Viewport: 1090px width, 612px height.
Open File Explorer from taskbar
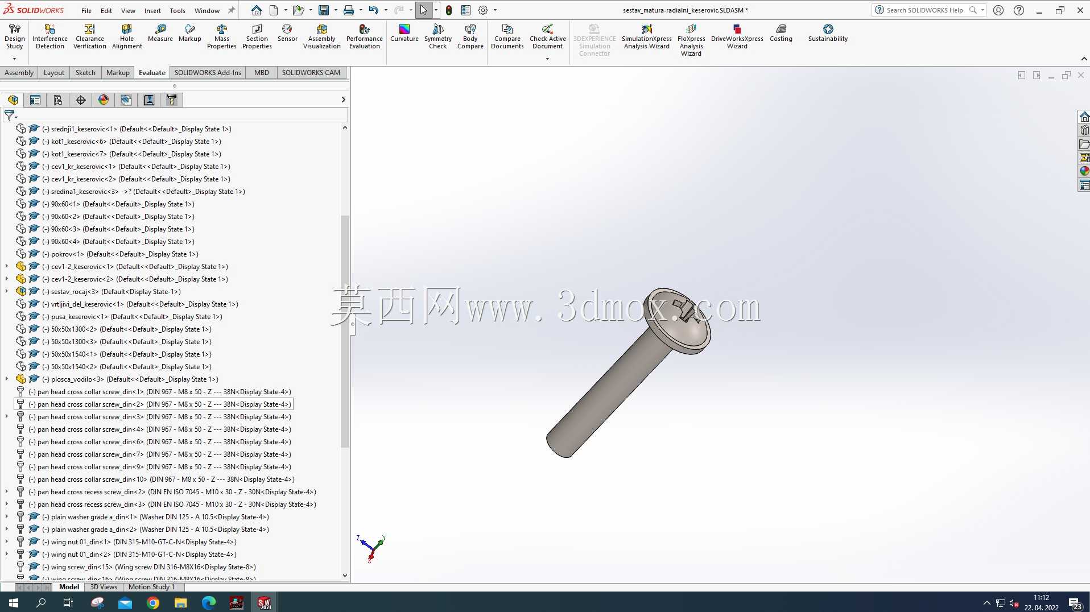coord(180,602)
